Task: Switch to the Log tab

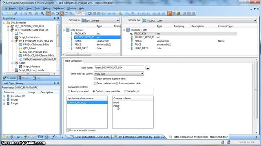Action: 37,78
